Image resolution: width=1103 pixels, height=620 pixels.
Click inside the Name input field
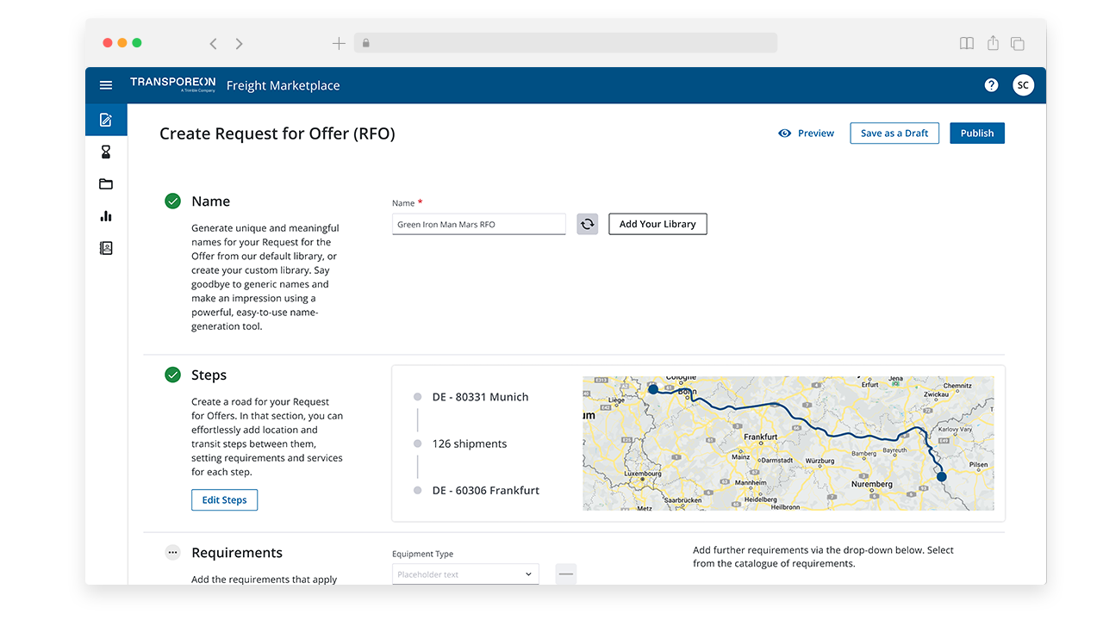[478, 224]
